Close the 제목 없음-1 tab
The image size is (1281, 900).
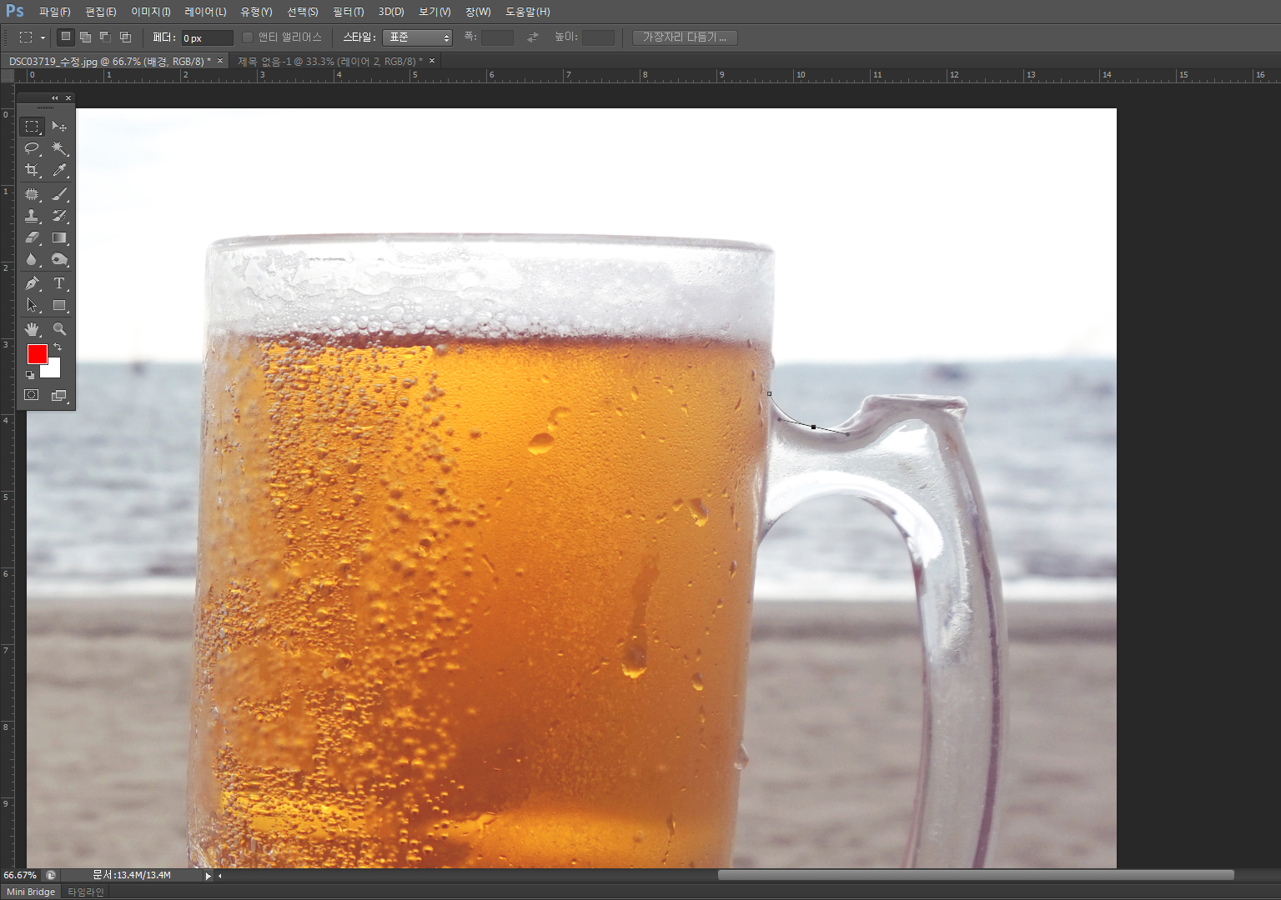[x=432, y=61]
